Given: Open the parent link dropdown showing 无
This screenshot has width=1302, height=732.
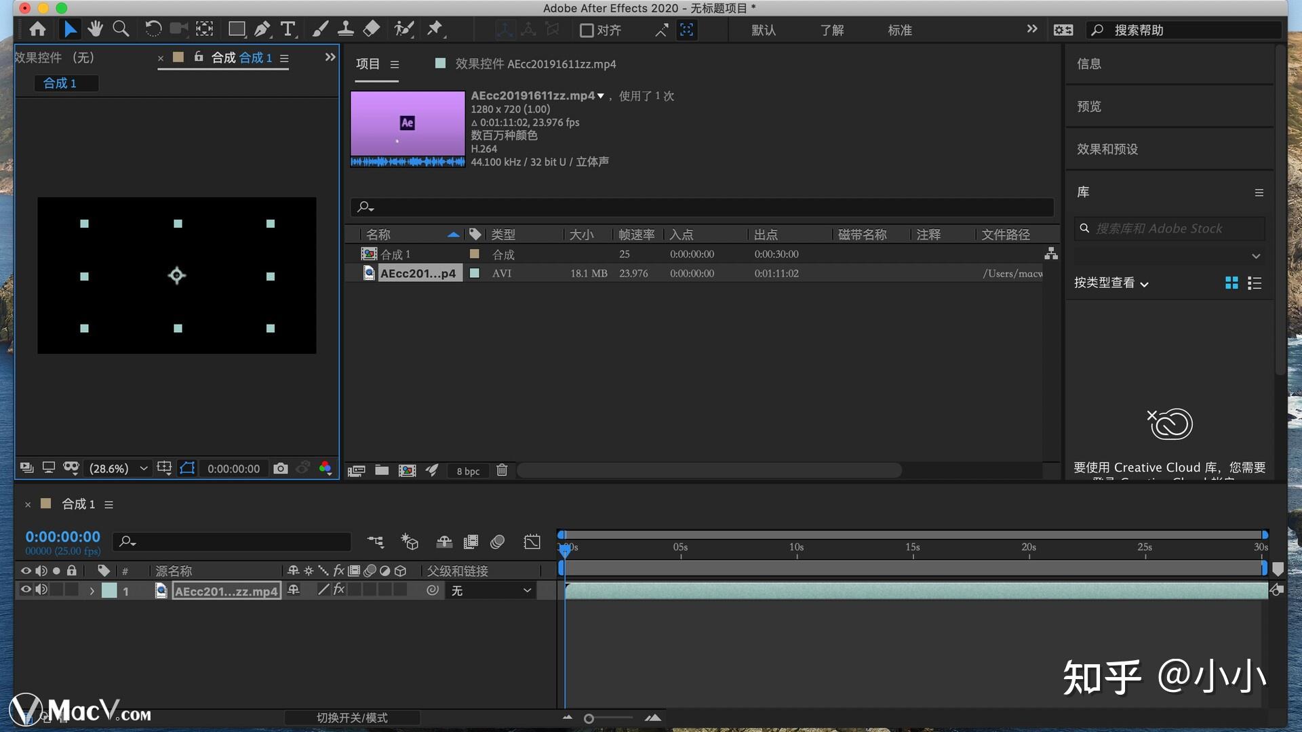Looking at the screenshot, I should tap(490, 590).
